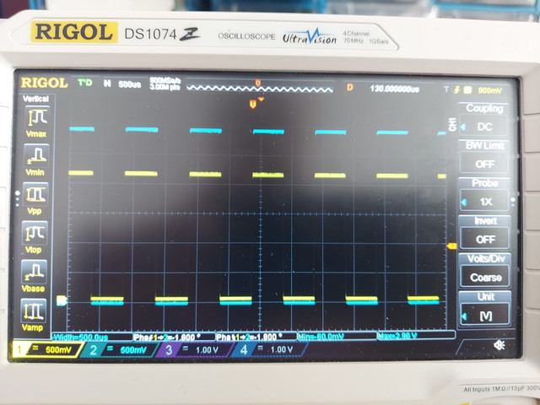Click the CH1 menu label
540x405 pixels.
[x=452, y=124]
